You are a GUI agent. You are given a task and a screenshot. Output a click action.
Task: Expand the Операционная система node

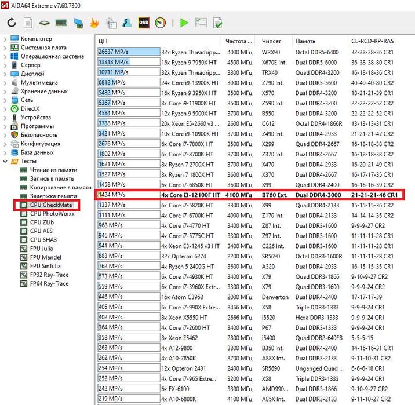click(5, 56)
